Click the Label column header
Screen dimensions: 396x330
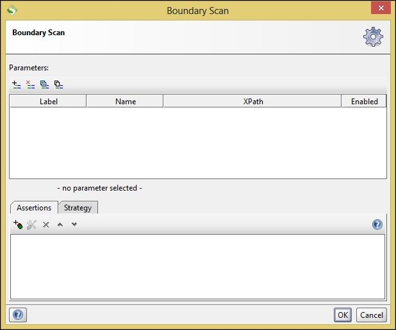(x=48, y=101)
